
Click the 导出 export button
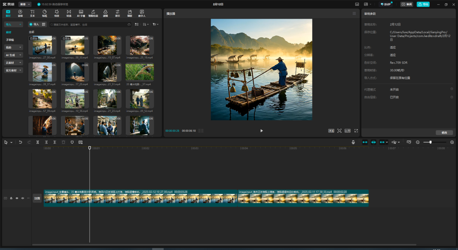423,4
